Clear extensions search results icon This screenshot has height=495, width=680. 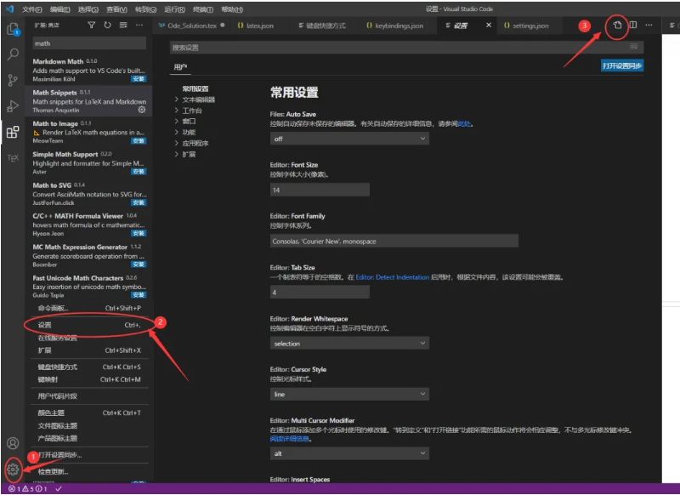[x=123, y=26]
